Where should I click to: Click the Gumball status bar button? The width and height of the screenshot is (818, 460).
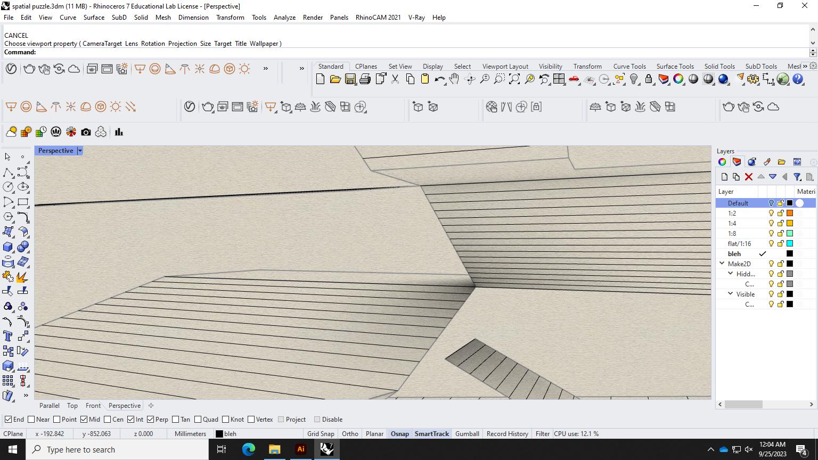point(467,434)
